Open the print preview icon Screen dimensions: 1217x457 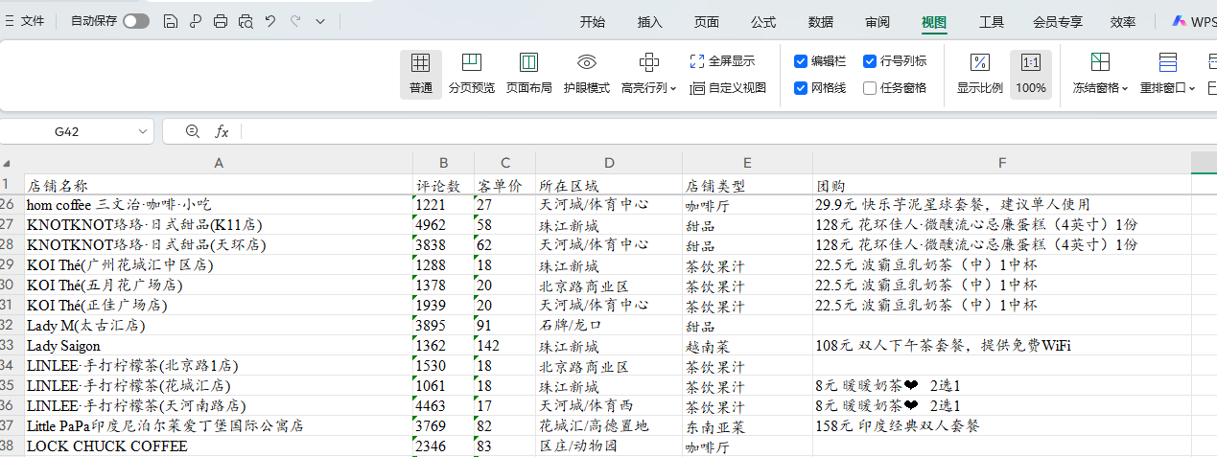[x=246, y=21]
